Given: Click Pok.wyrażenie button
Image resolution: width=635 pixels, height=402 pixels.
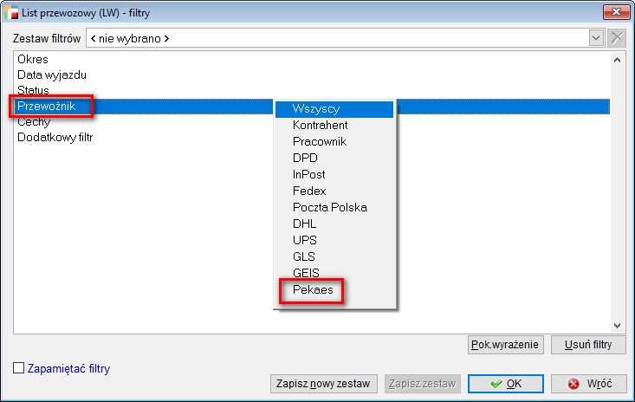Looking at the screenshot, I should pyautogui.click(x=505, y=345).
